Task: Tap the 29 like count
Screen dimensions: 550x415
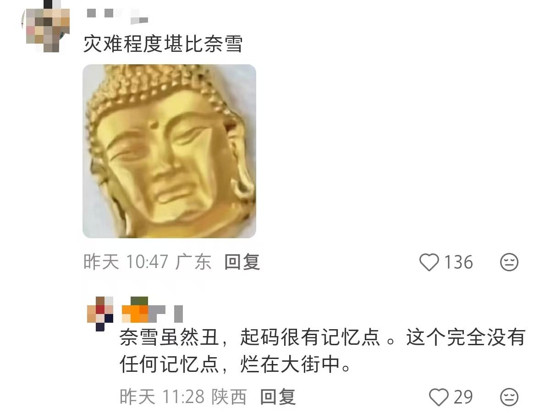Action: [463, 397]
